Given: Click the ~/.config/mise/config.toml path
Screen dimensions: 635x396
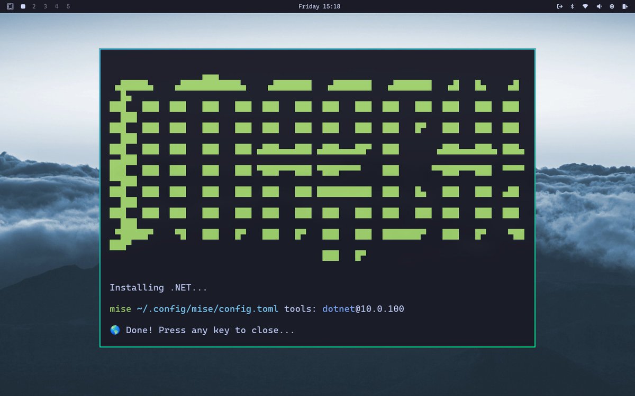Looking at the screenshot, I should 207,309.
